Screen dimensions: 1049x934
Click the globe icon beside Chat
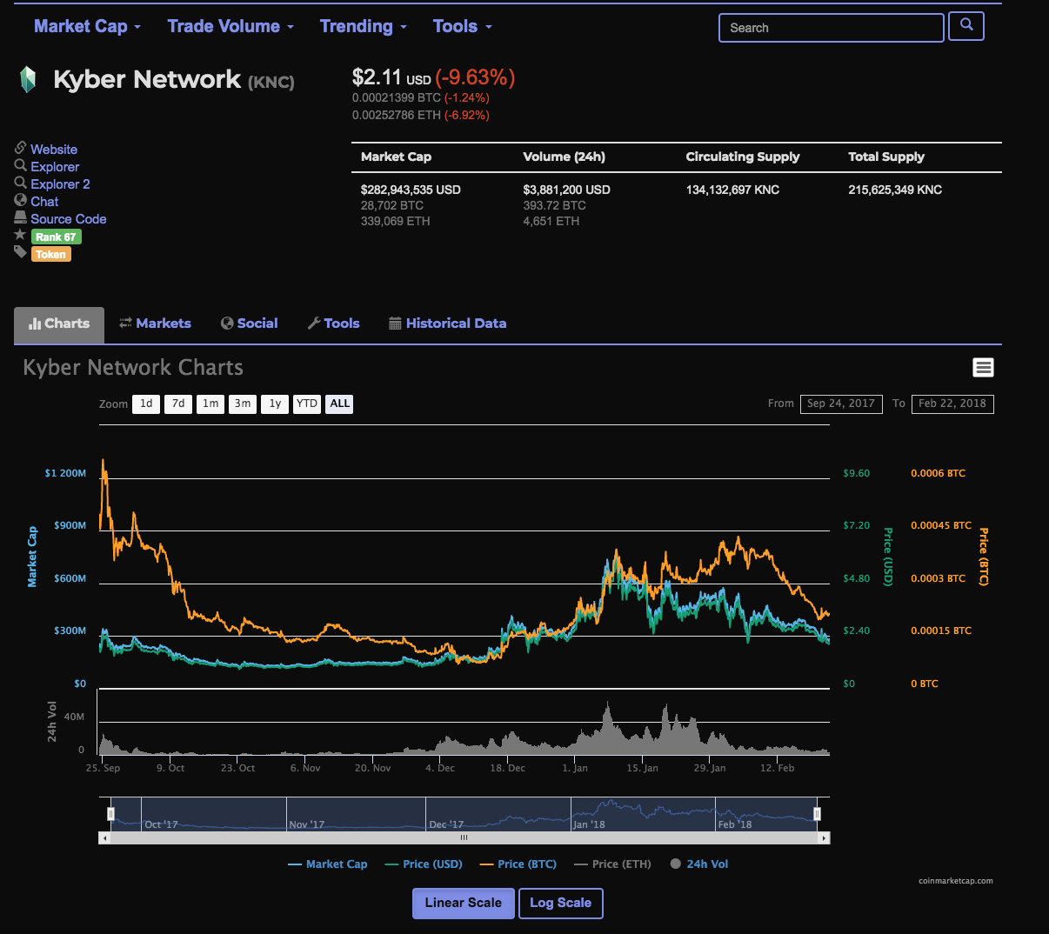pyautogui.click(x=20, y=200)
